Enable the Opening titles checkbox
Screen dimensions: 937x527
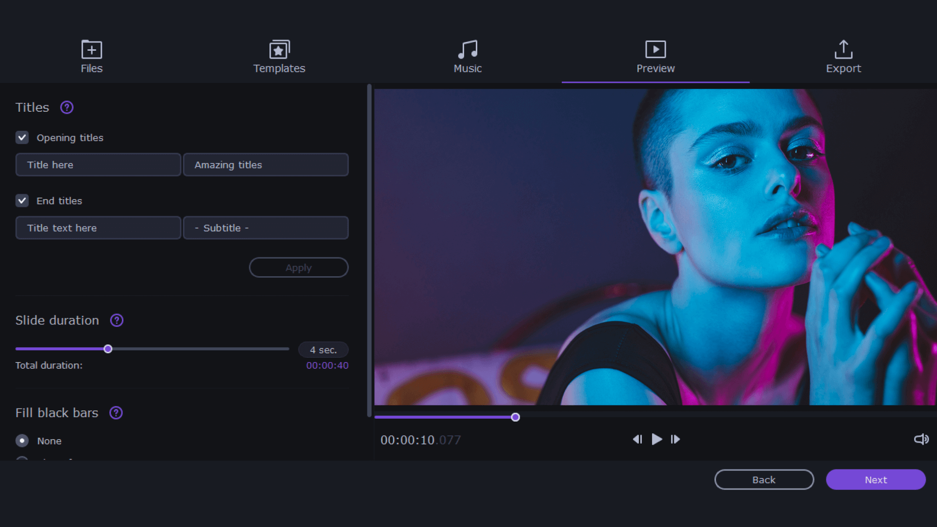click(x=22, y=137)
